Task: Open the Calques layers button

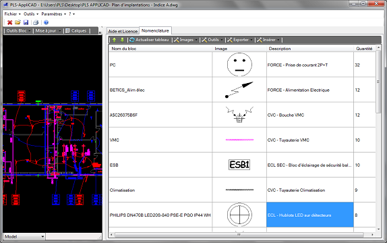Action: (x=76, y=31)
